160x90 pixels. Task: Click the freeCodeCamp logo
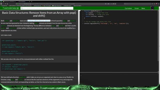point(11,8)
